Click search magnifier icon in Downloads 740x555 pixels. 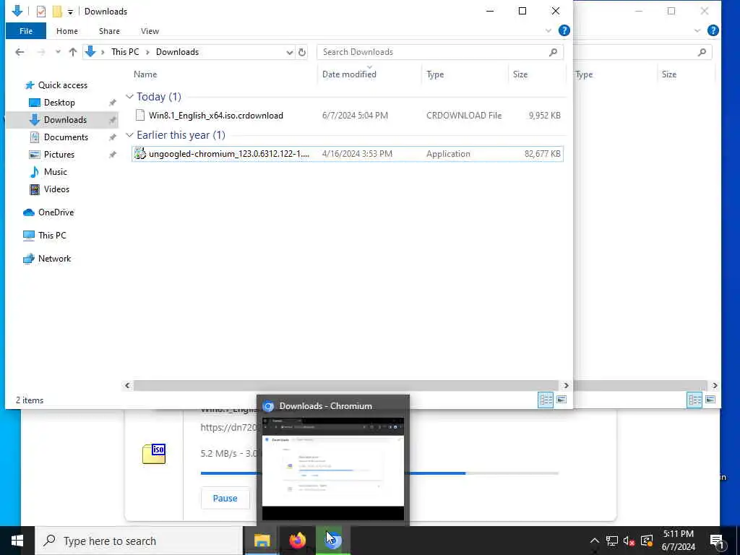click(553, 52)
